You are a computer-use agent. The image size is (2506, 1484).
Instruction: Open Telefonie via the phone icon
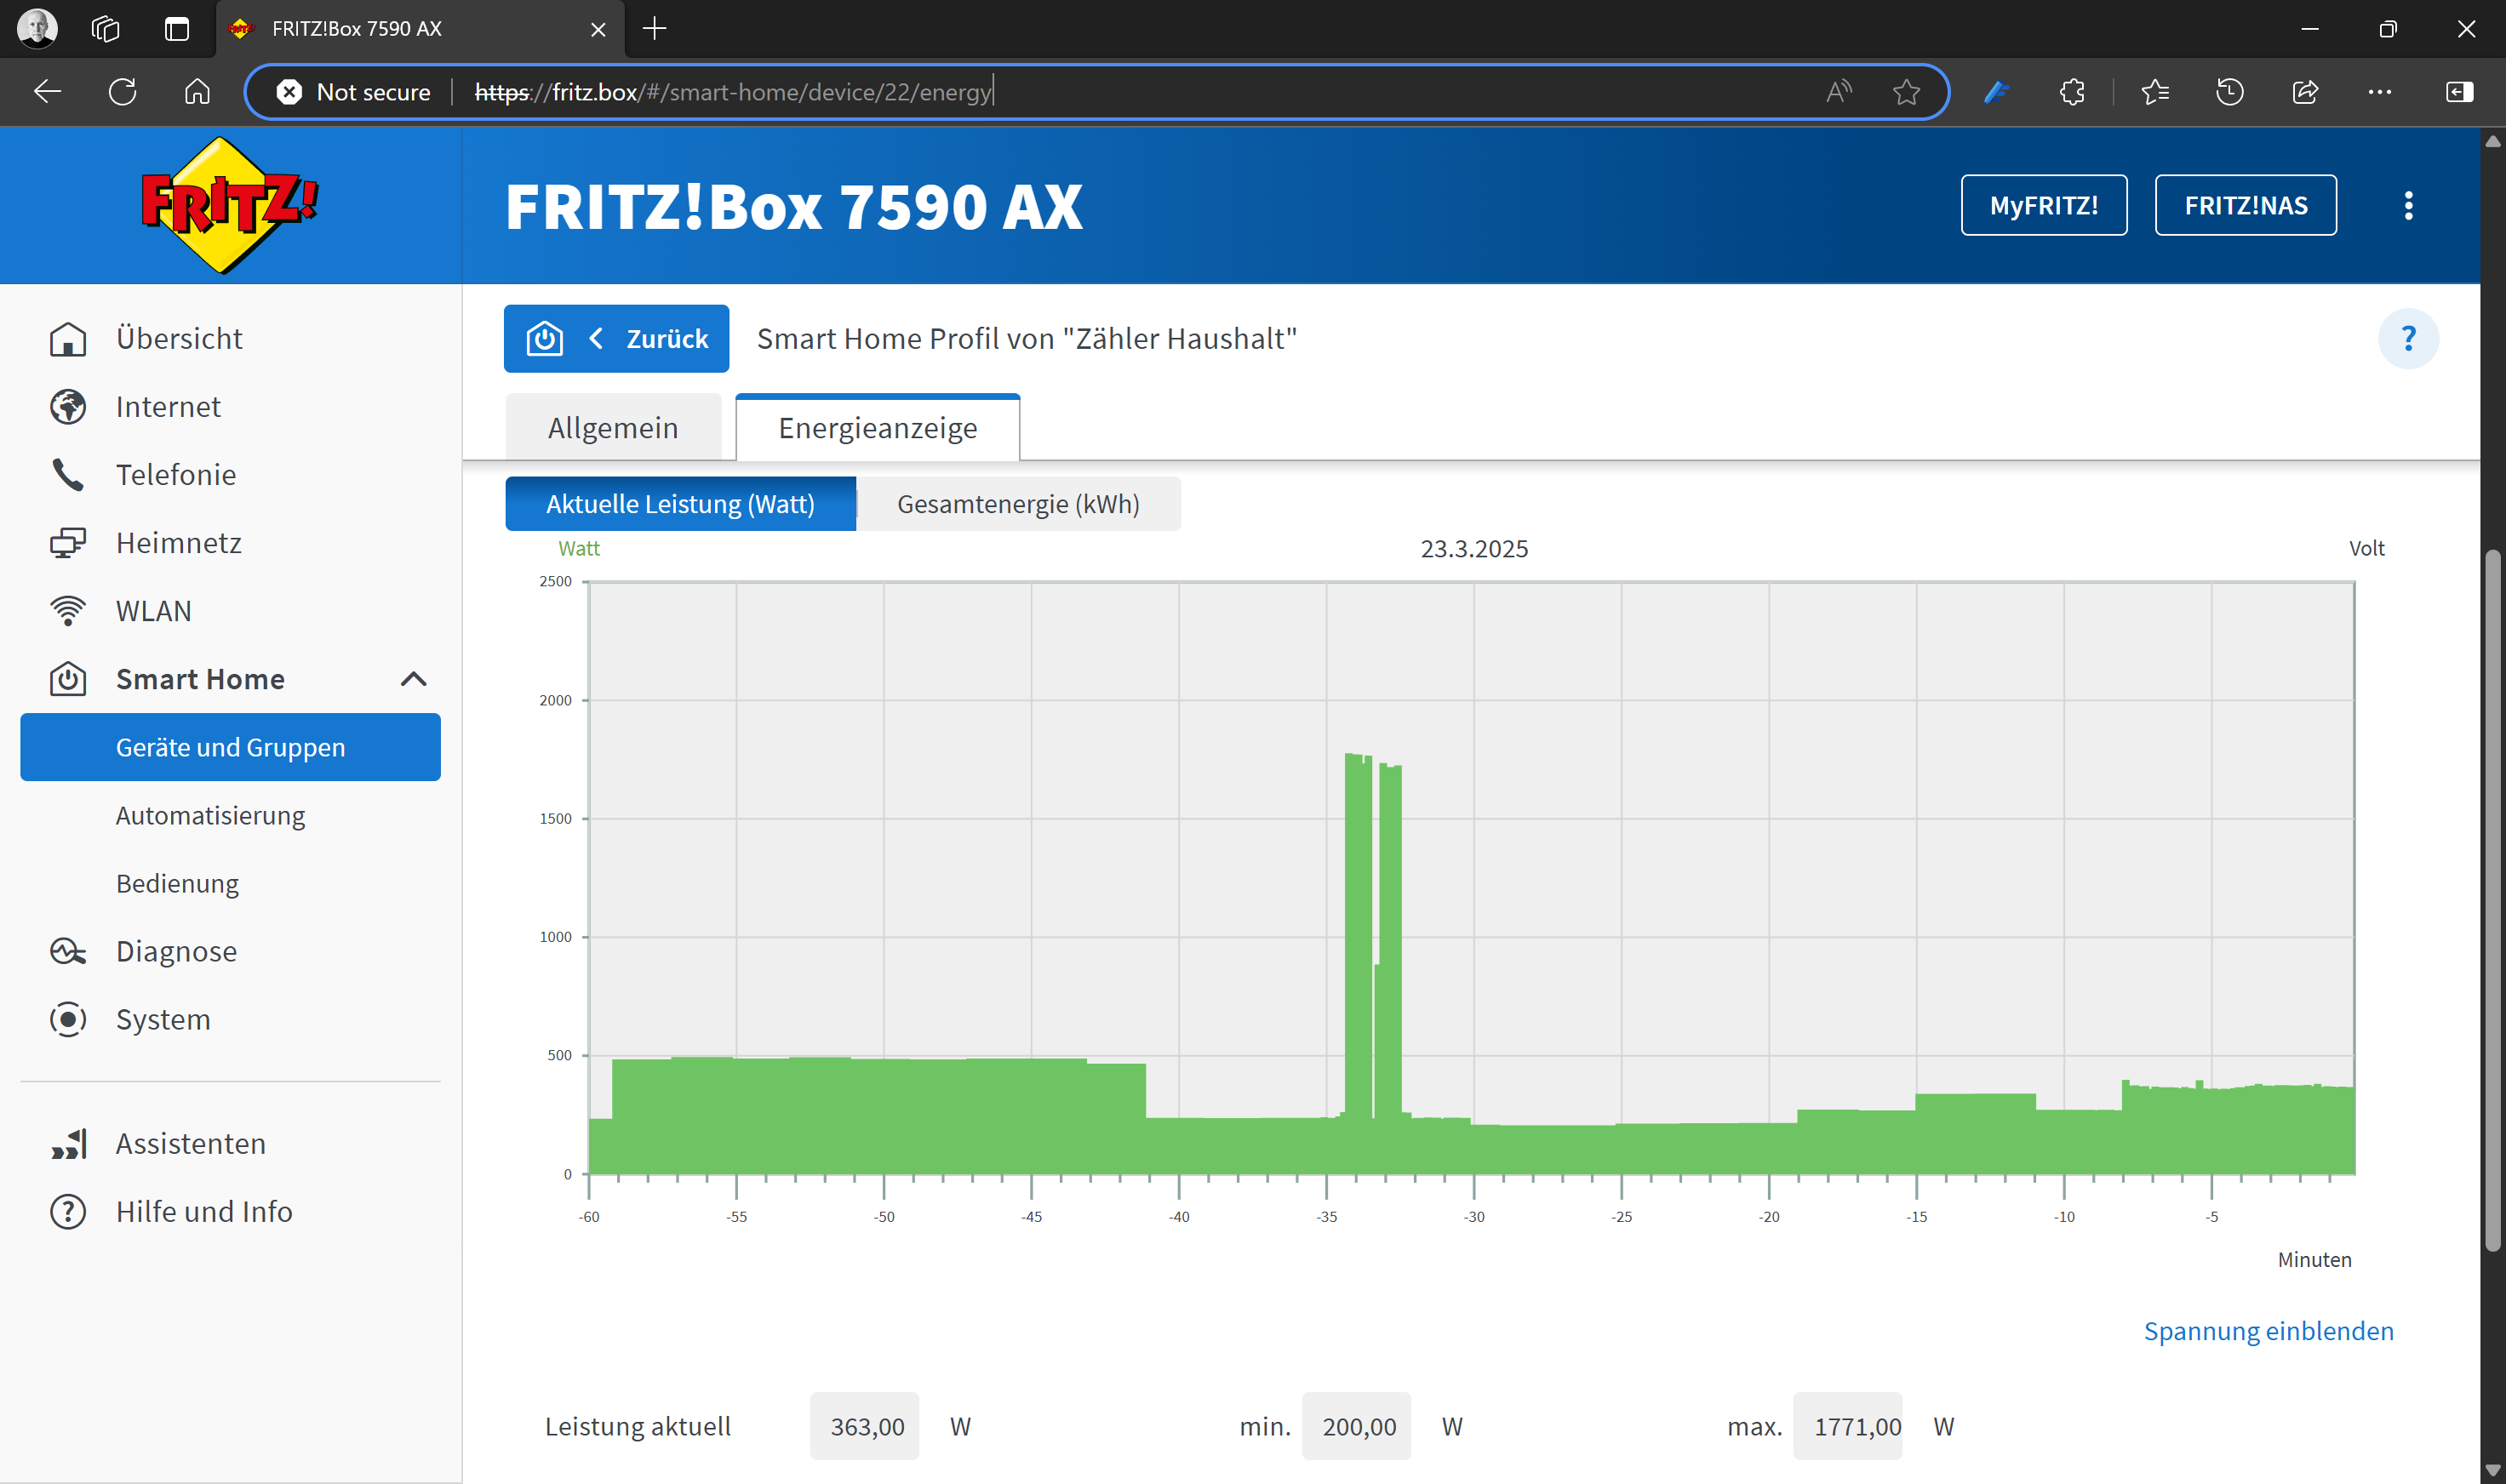[67, 475]
